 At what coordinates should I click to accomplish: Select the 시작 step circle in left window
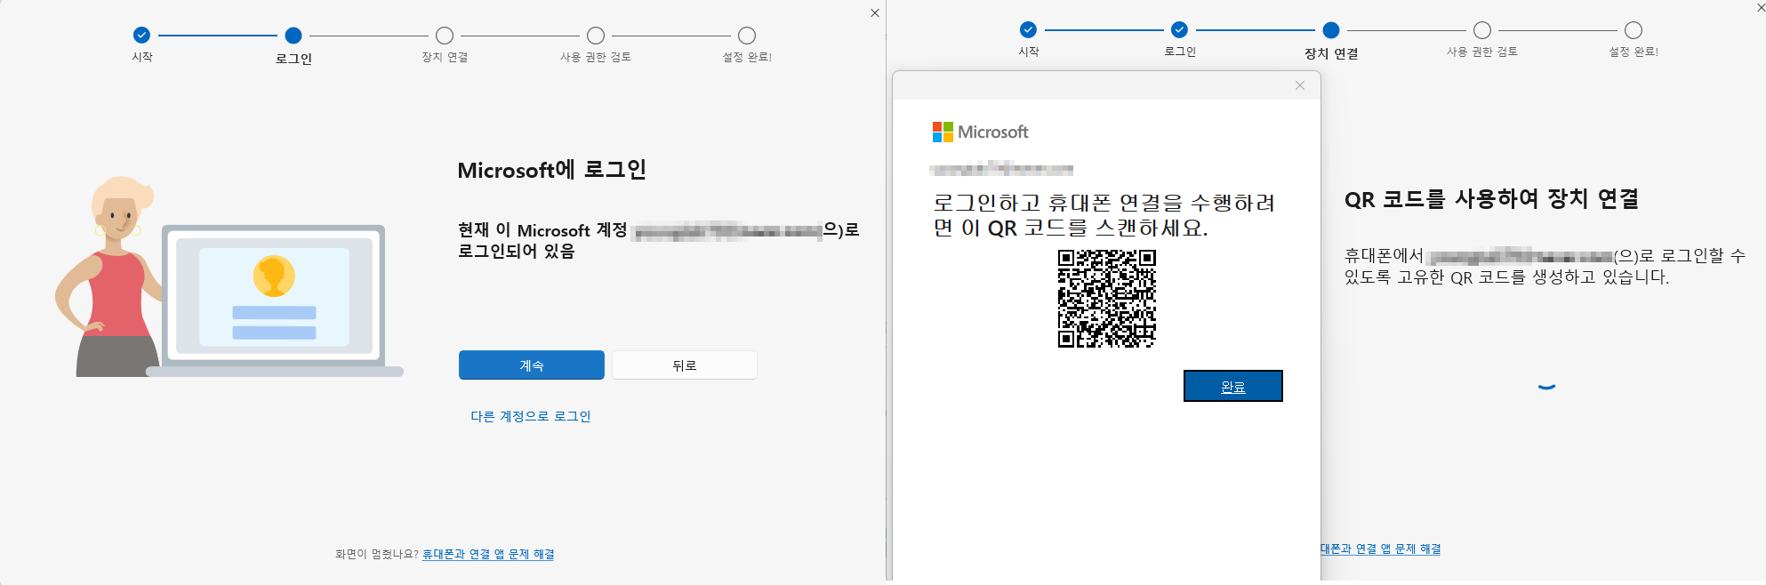[x=141, y=36]
